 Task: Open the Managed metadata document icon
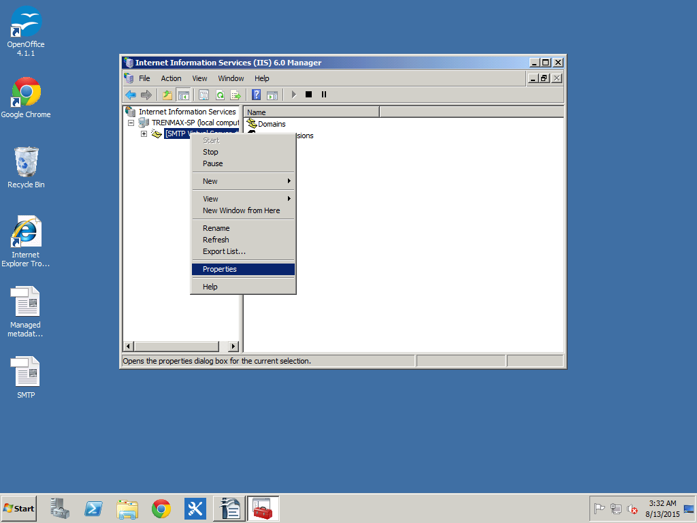pos(26,311)
